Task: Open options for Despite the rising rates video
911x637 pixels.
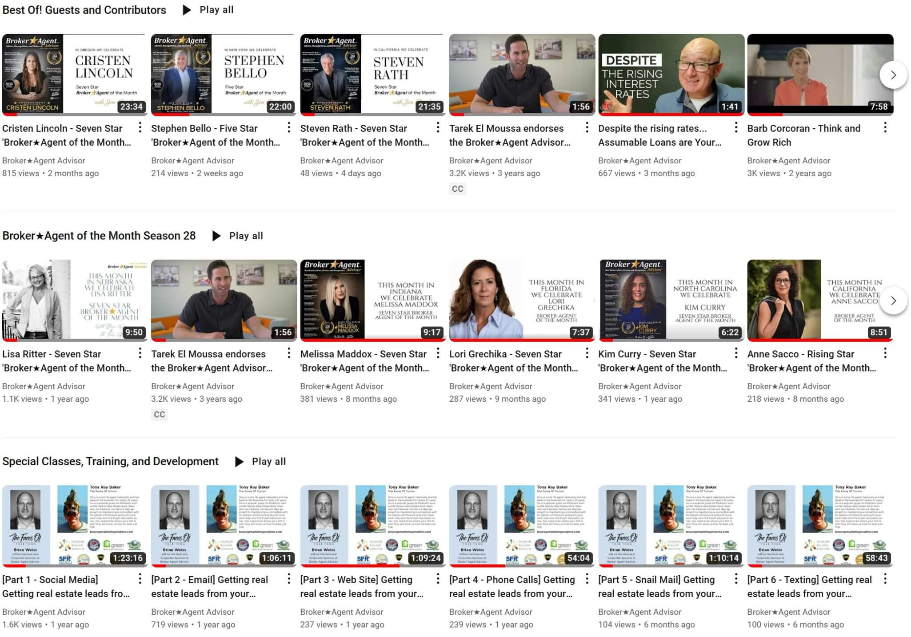Action: tap(736, 128)
